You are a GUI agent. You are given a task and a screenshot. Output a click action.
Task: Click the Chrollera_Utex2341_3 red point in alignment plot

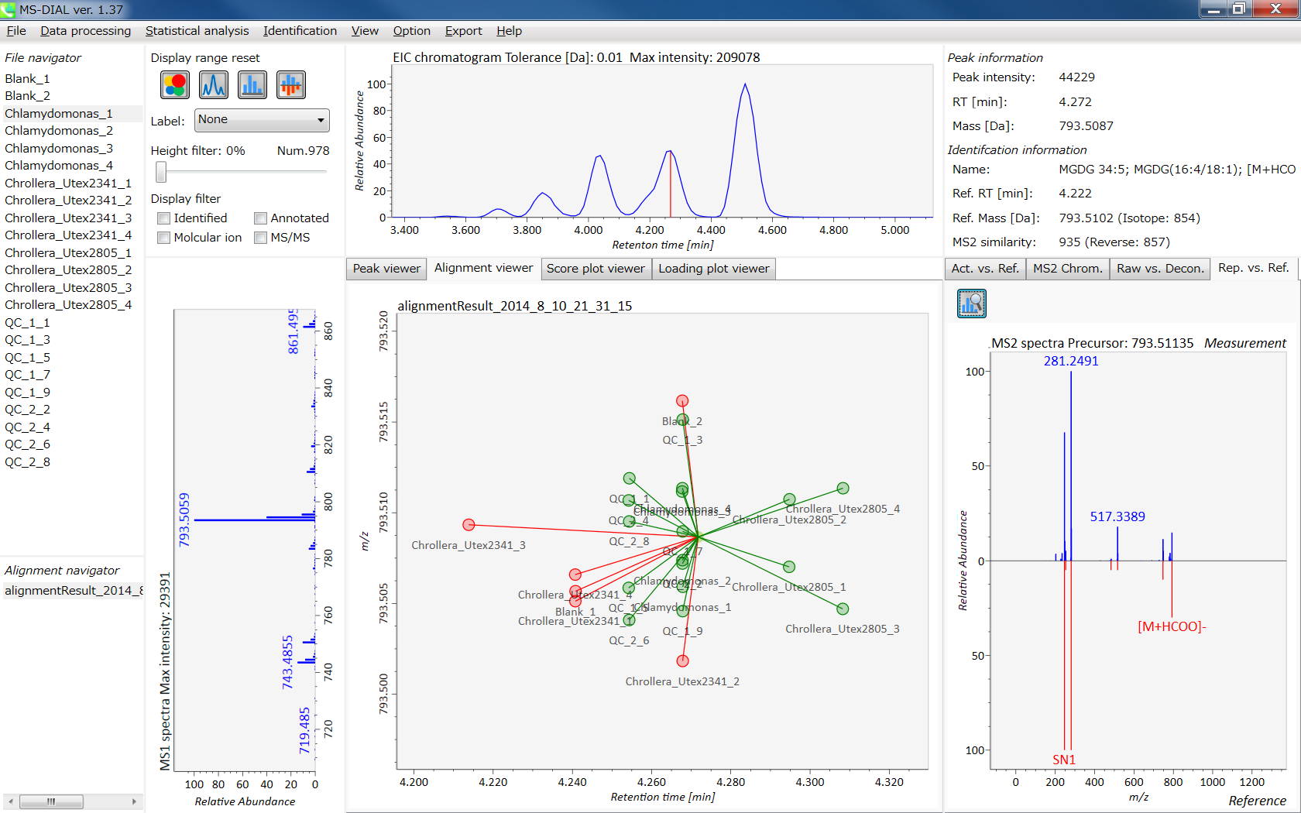click(x=469, y=525)
